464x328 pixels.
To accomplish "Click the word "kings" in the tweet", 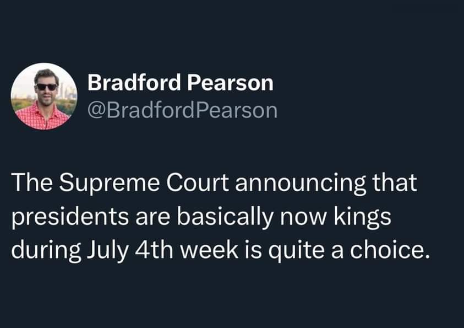I will coord(363,217).
